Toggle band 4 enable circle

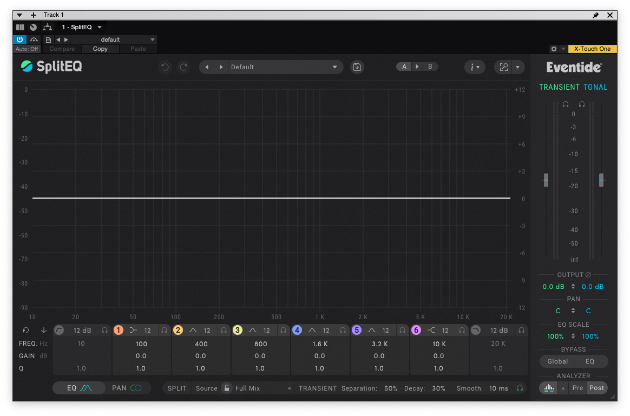297,330
